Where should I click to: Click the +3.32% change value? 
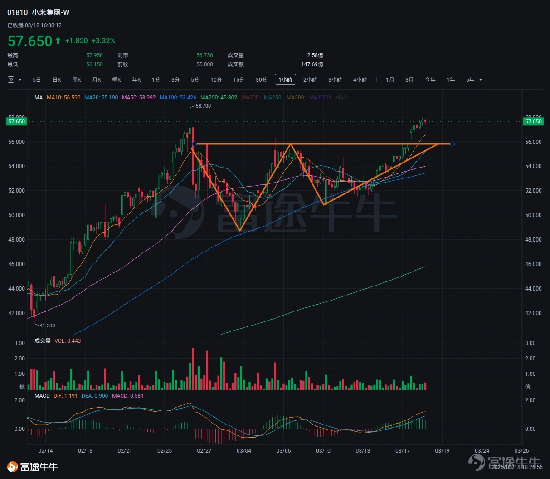click(103, 40)
